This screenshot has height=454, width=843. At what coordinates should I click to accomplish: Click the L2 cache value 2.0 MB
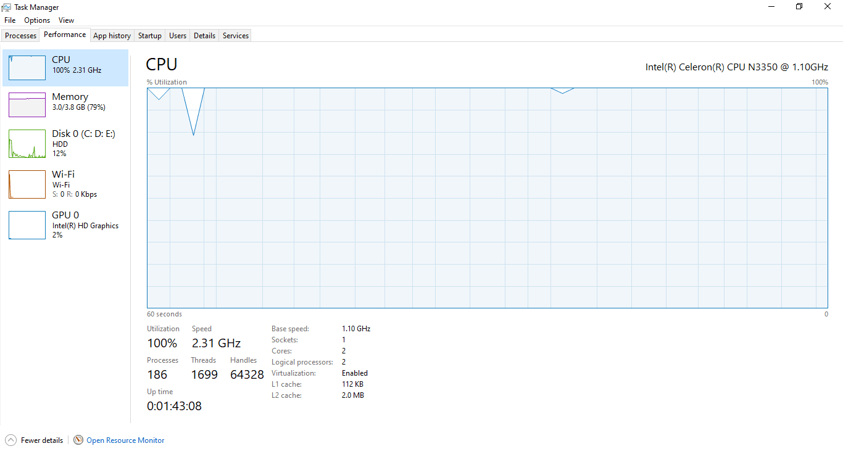coord(353,395)
